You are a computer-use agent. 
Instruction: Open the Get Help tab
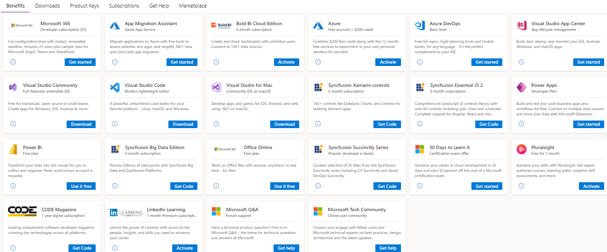coord(159,6)
